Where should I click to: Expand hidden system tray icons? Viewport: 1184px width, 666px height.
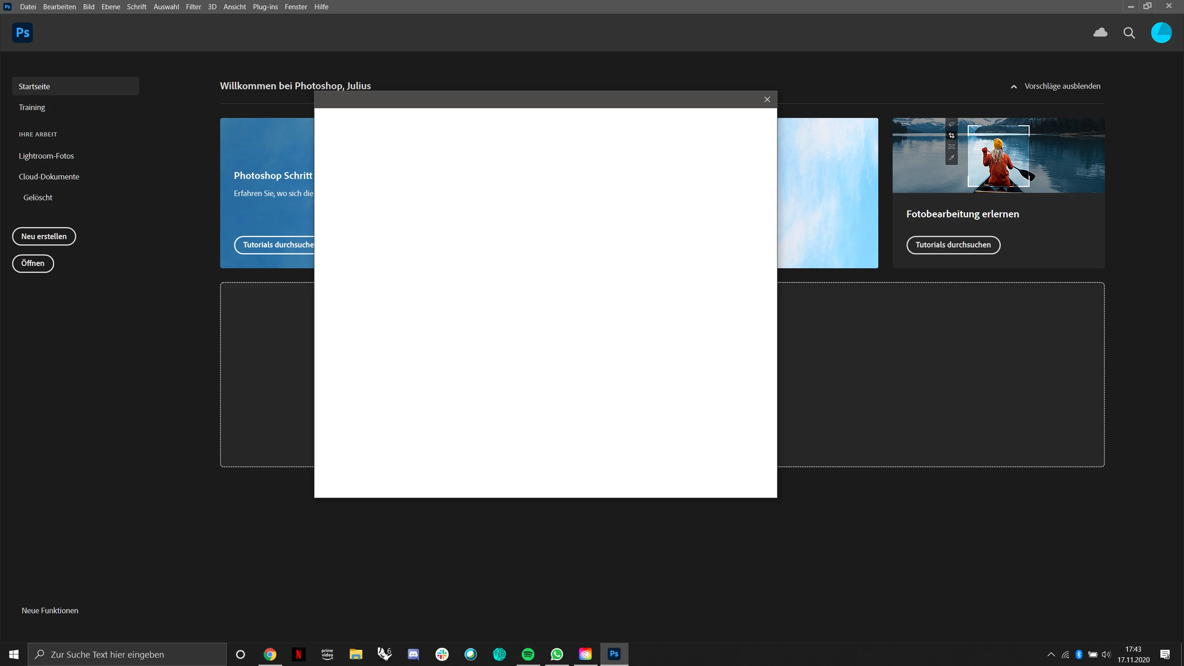[x=1051, y=654]
